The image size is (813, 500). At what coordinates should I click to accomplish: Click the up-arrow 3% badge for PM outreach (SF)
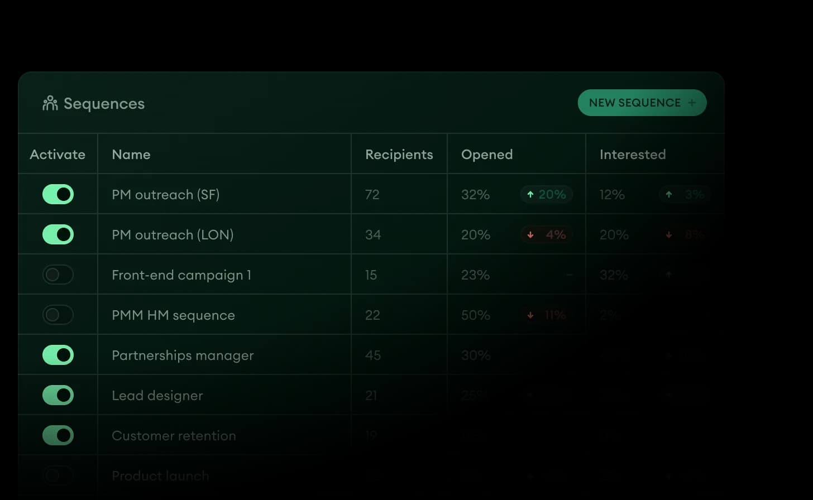pyautogui.click(x=685, y=194)
